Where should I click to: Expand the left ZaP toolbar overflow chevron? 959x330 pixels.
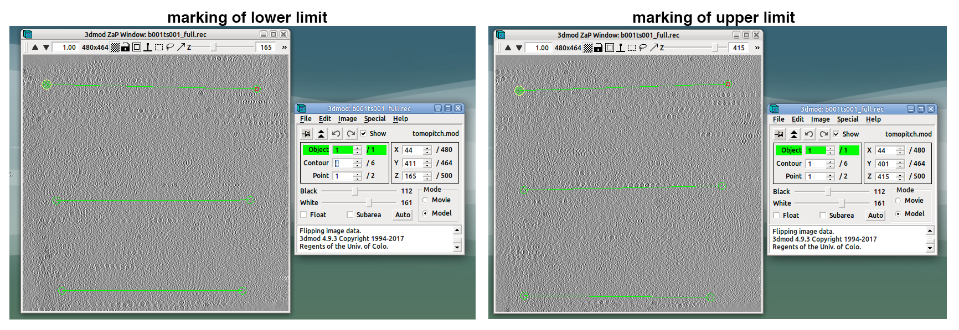[x=285, y=48]
